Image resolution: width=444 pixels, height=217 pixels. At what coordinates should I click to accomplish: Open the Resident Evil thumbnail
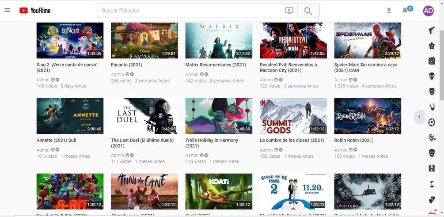click(x=293, y=41)
